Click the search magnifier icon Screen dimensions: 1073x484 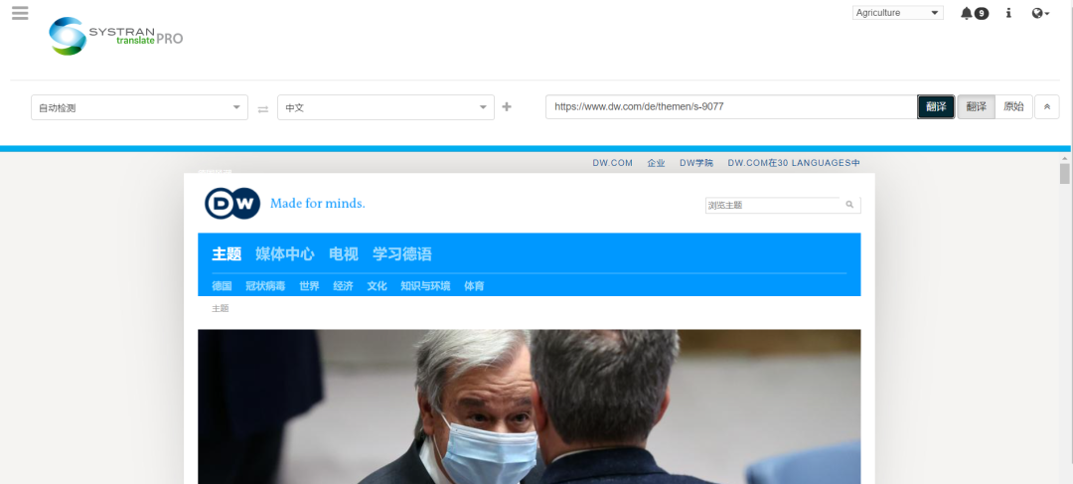tap(849, 205)
